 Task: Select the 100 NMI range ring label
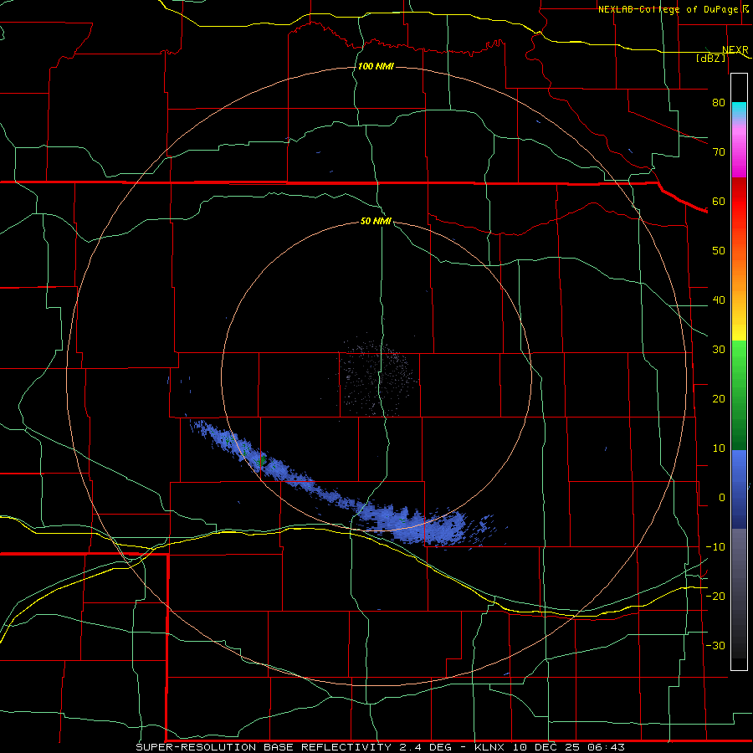[x=376, y=66]
